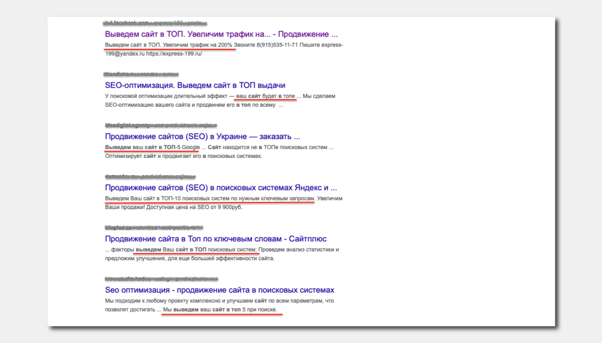The height and width of the screenshot is (343, 602).
Task: Open 'SEO-оптимизация. Выведем сайт в ТОП выдачи' result
Action: [x=195, y=85]
